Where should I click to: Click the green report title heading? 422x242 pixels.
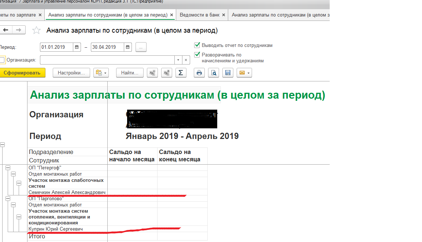(178, 95)
